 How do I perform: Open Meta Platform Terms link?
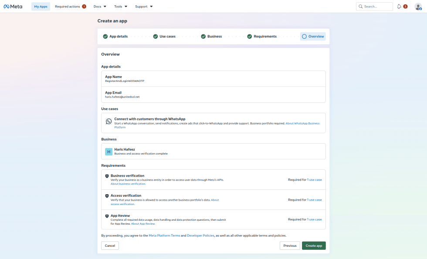[x=164, y=235]
